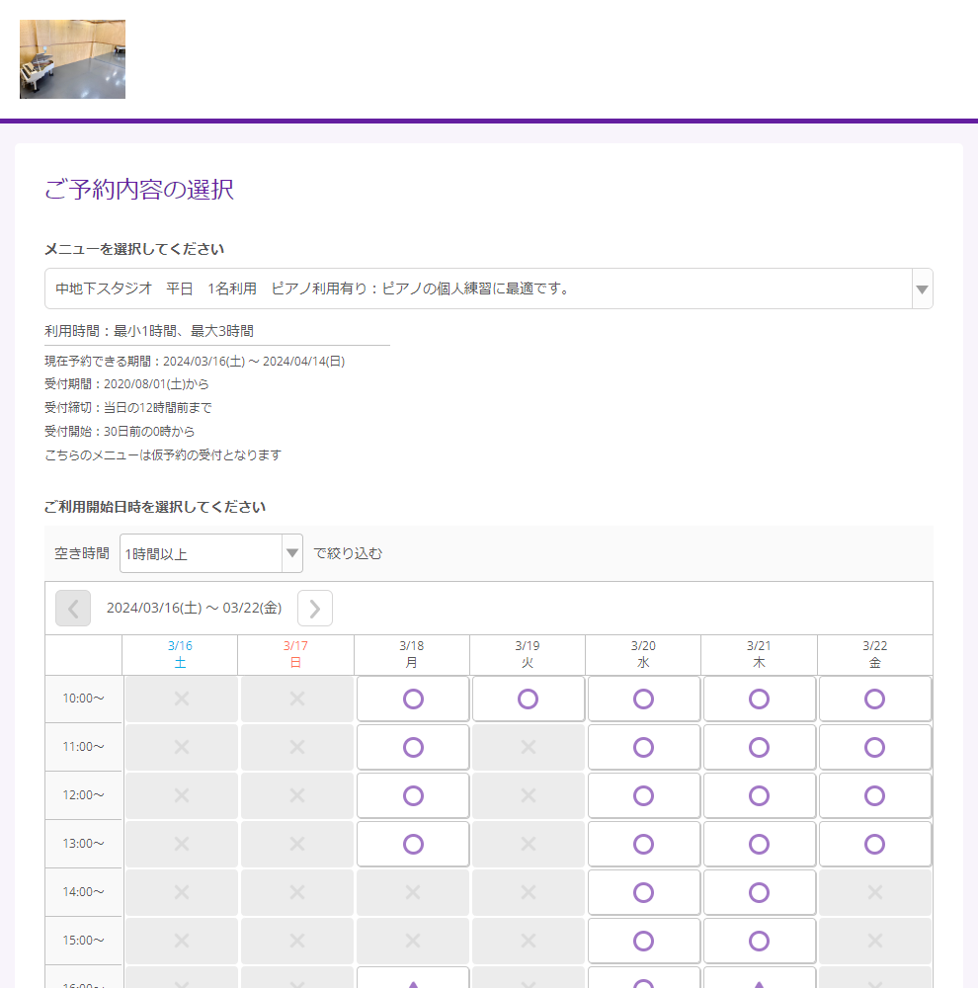The width and height of the screenshot is (978, 988).
Task: Pick the 3/22 opening at 10:00
Action: click(x=874, y=699)
